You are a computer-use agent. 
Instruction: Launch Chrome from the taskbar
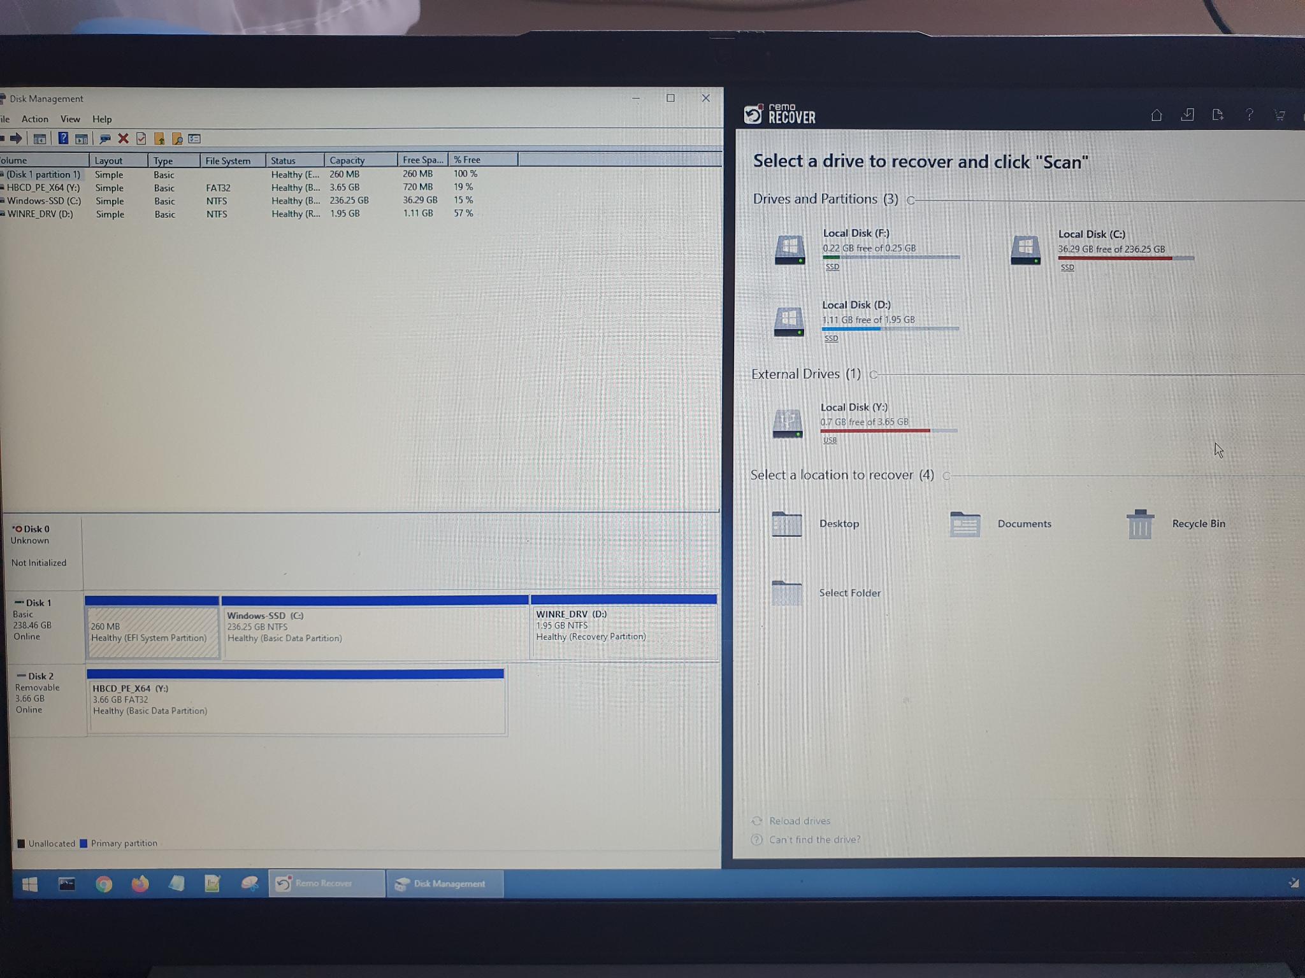(104, 884)
